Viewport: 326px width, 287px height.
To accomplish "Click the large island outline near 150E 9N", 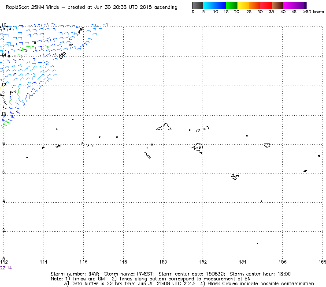I will click(164, 127).
